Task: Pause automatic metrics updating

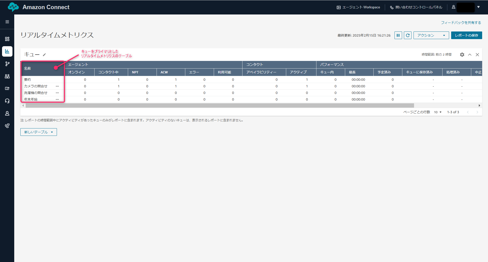Action: click(x=398, y=35)
